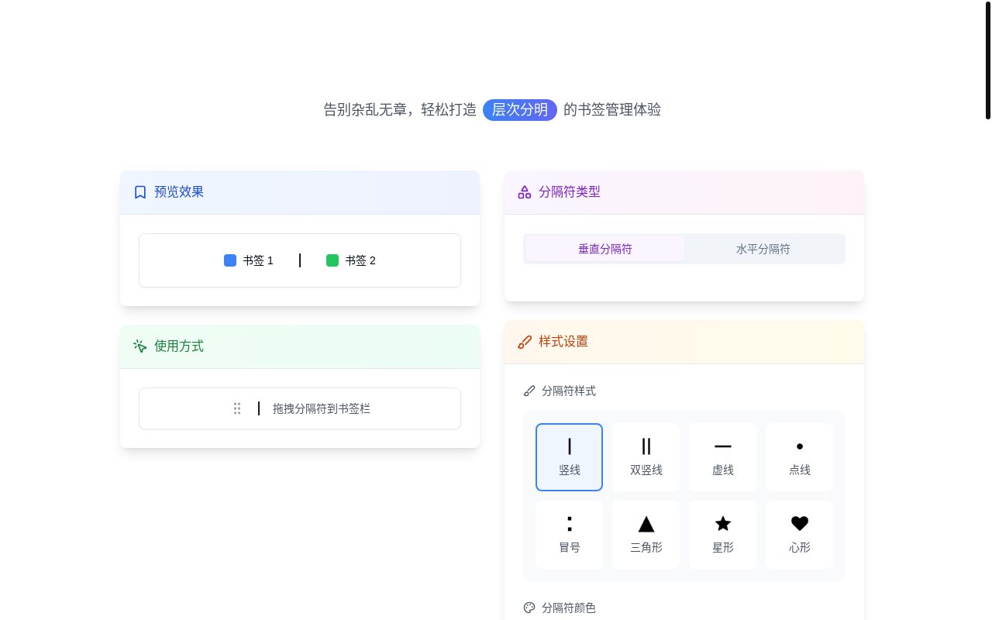The width and height of the screenshot is (992, 620).
Task: Select the 双竖线 separator style
Action: point(646,457)
